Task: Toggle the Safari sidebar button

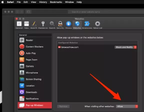Action: tap(28, 12)
